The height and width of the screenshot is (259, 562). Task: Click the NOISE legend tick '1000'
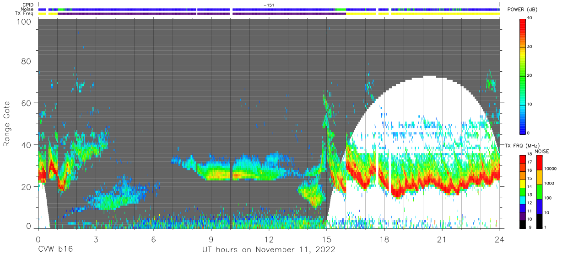[549, 183]
